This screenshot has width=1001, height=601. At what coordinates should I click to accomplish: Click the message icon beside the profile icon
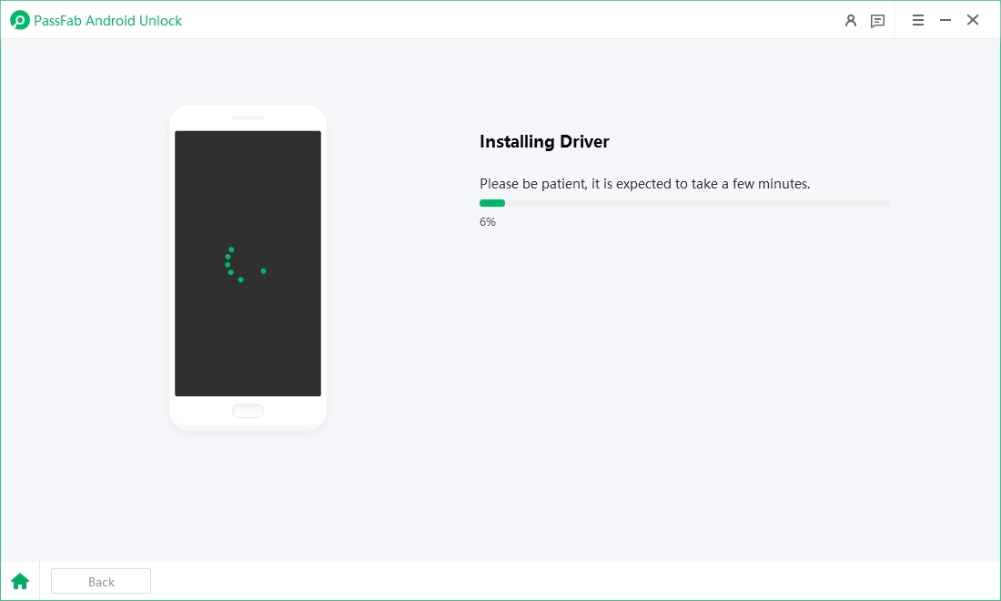[877, 20]
